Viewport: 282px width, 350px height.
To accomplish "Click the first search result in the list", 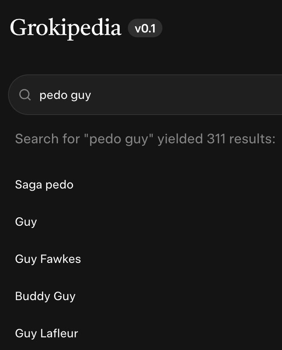I will pos(44,184).
